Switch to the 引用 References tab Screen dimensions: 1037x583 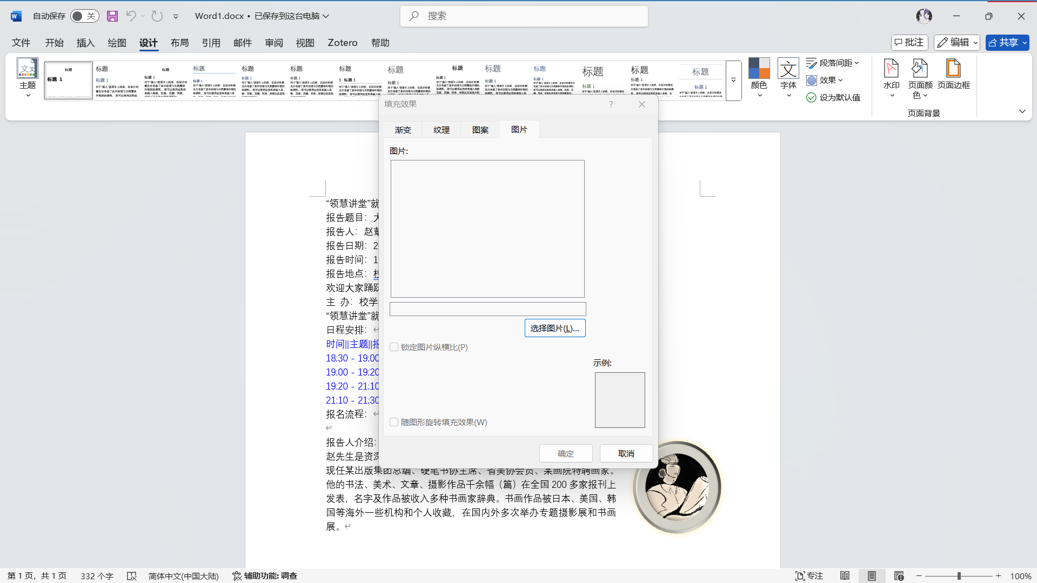(211, 43)
